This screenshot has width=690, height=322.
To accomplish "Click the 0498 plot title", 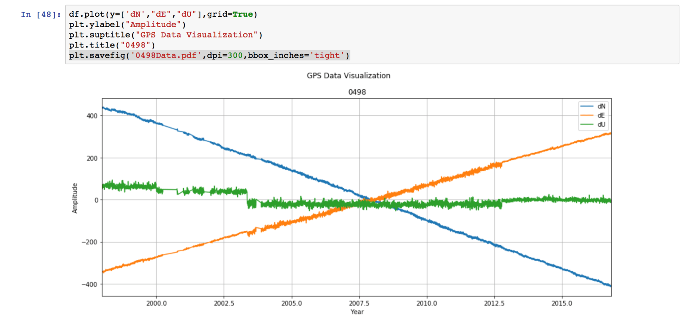I will [357, 92].
